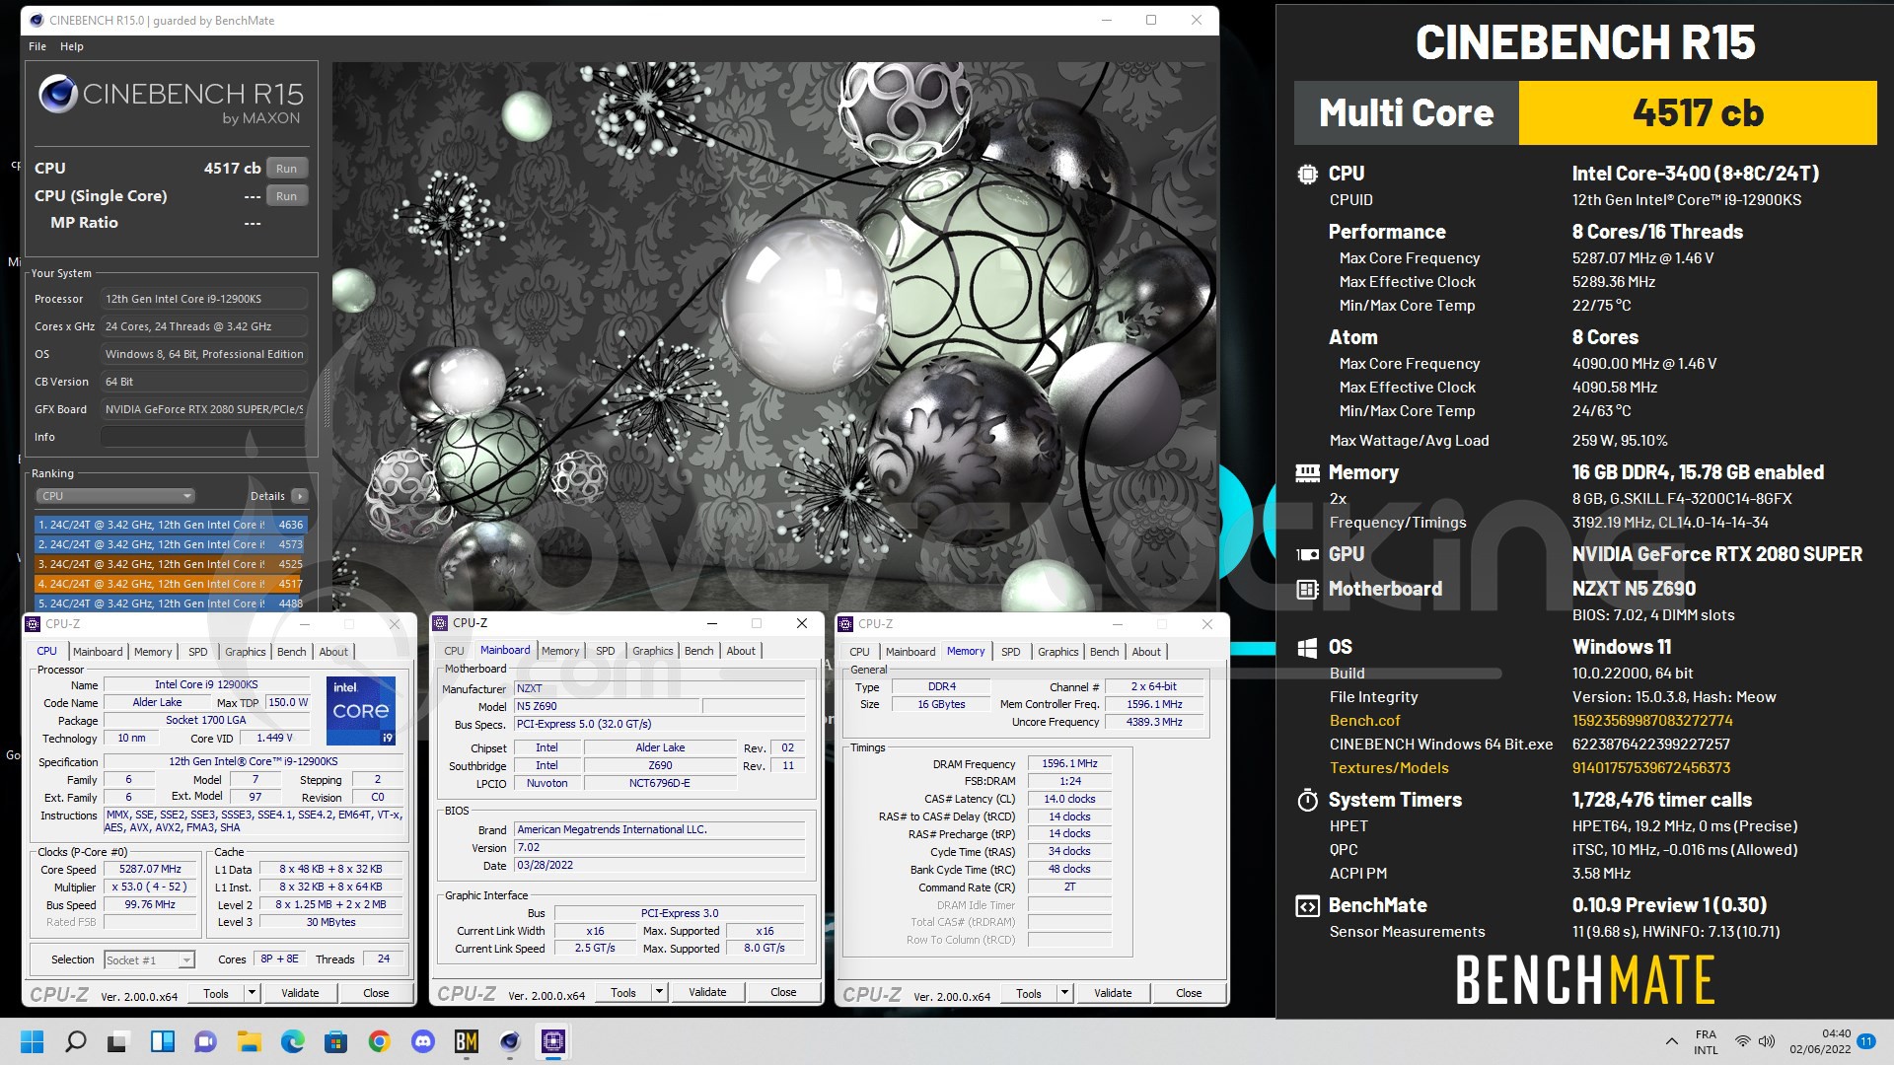Show hidden tray icons chevron

[x=1671, y=1041]
